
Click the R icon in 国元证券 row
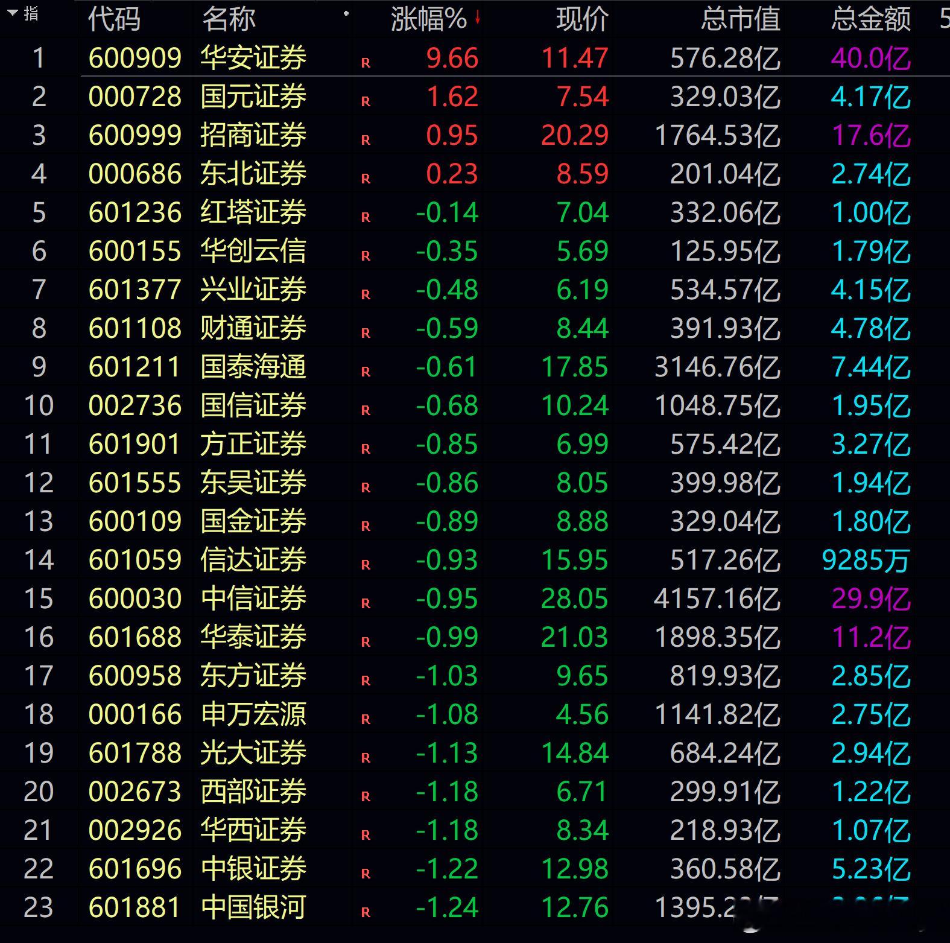pyautogui.click(x=366, y=101)
